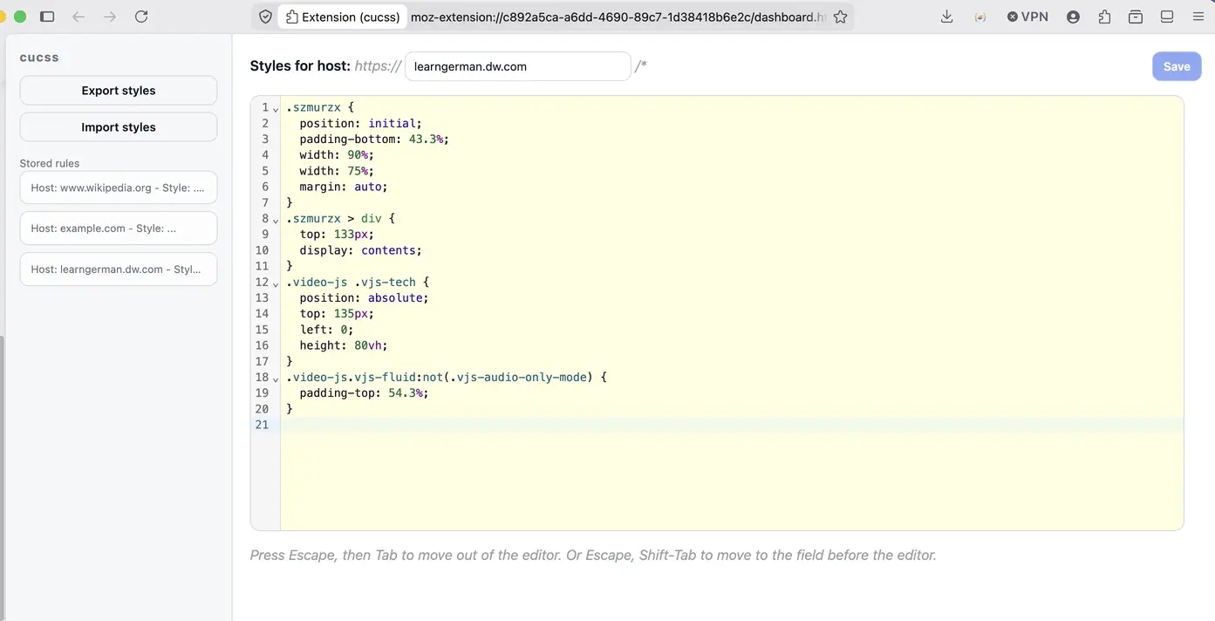Collapse the .vjs-fluid rule fold arrow

pyautogui.click(x=276, y=379)
